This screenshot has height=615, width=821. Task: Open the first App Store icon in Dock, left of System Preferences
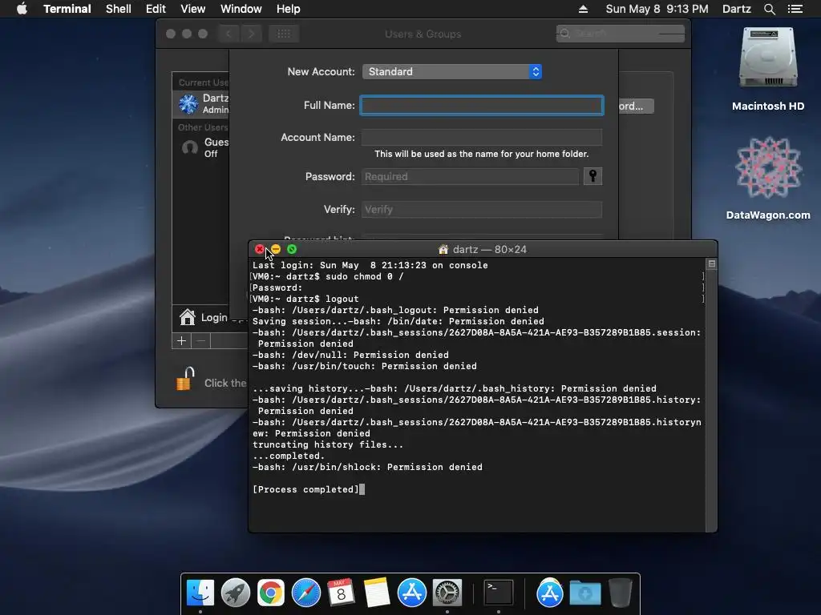point(412,593)
